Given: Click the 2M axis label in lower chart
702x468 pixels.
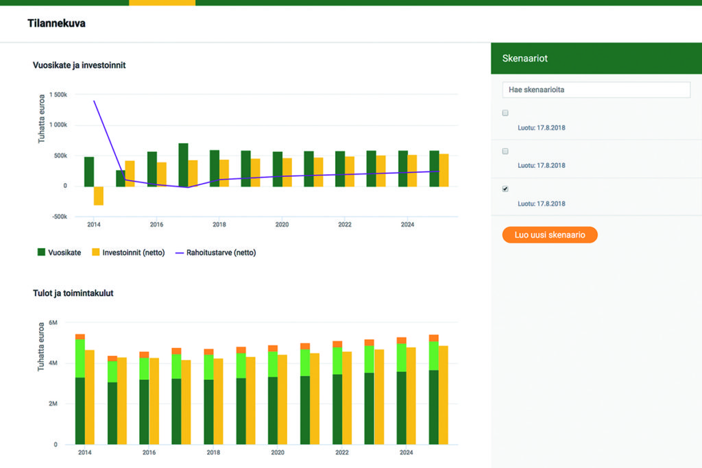Looking at the screenshot, I should click(53, 404).
